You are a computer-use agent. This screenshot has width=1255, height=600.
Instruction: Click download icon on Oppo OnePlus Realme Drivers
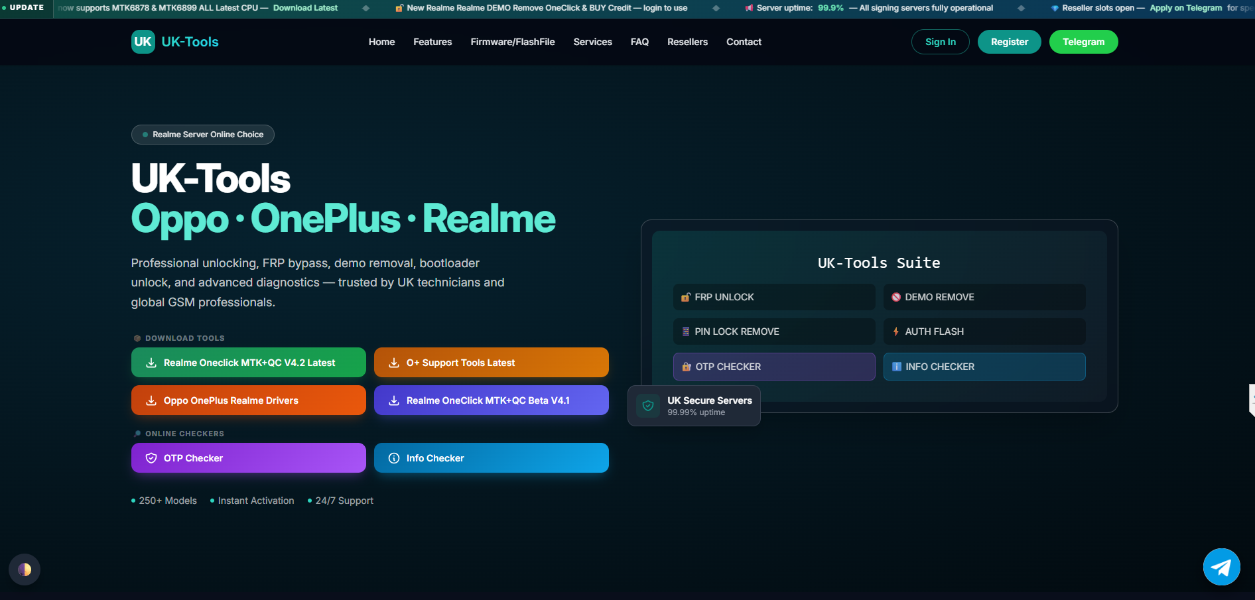[151, 400]
